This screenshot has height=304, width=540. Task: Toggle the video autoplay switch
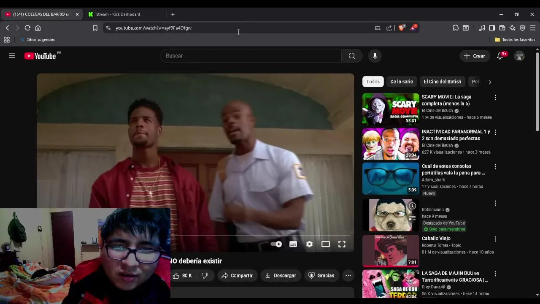tap(276, 244)
